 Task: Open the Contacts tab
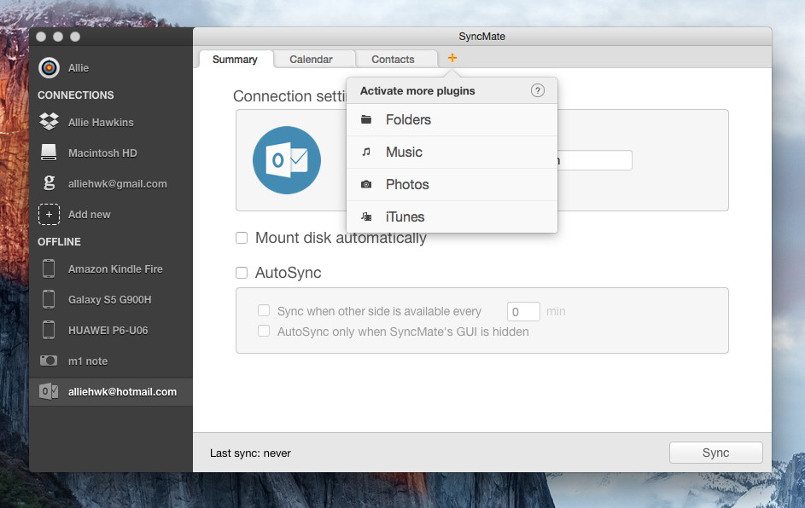coord(395,59)
